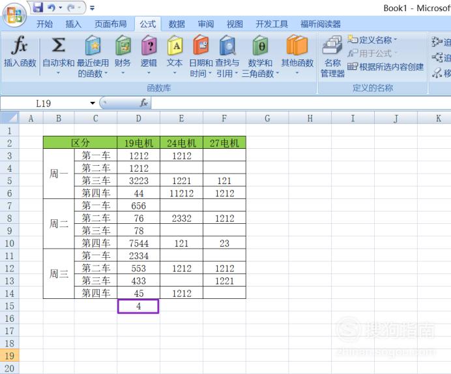Screen dimensions: 451x374
Task: Click the 定义名称 button
Action: click(372, 40)
